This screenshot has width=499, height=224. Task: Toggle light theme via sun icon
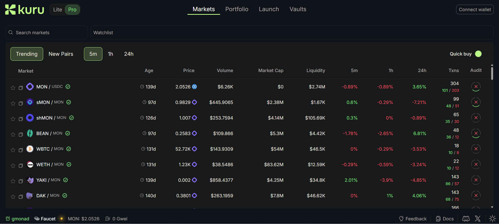(493, 219)
